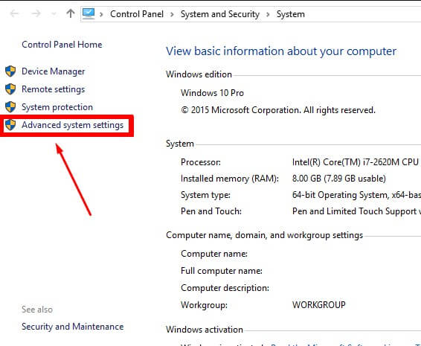
Task: Click the shield icon beside Device Manager
Action: [10, 71]
